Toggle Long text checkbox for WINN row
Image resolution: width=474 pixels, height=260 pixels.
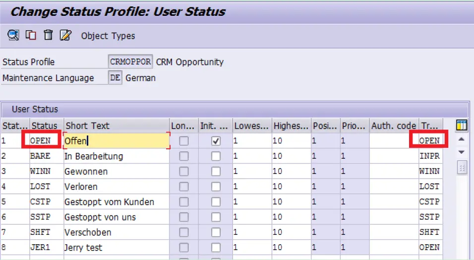(x=184, y=171)
